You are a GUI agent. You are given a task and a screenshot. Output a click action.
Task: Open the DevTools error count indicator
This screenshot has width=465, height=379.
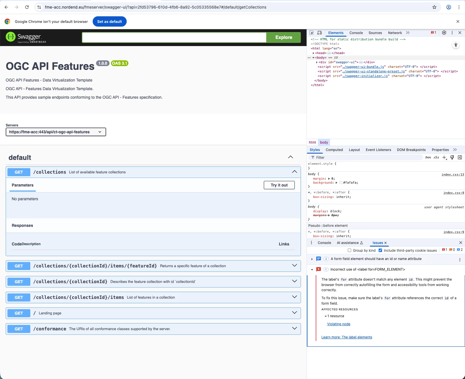point(434,33)
